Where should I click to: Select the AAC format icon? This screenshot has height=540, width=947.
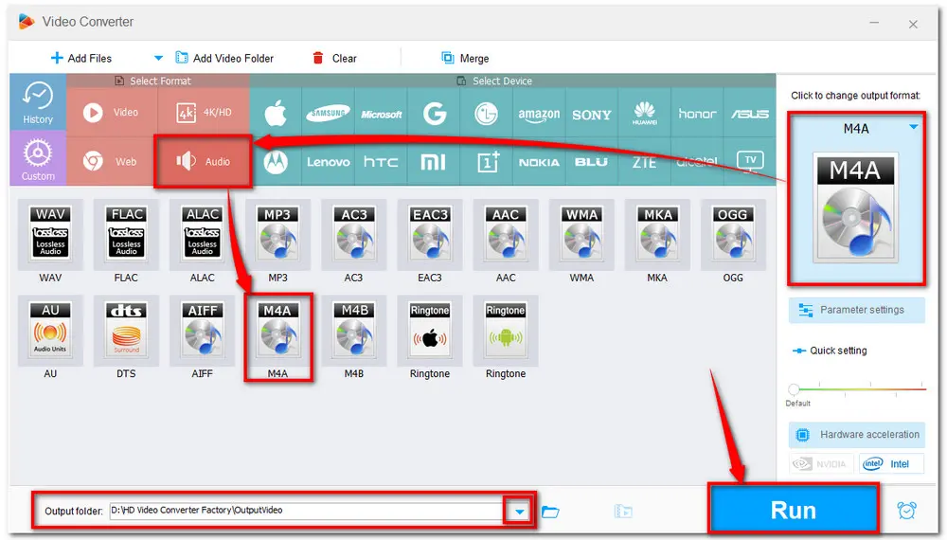506,234
